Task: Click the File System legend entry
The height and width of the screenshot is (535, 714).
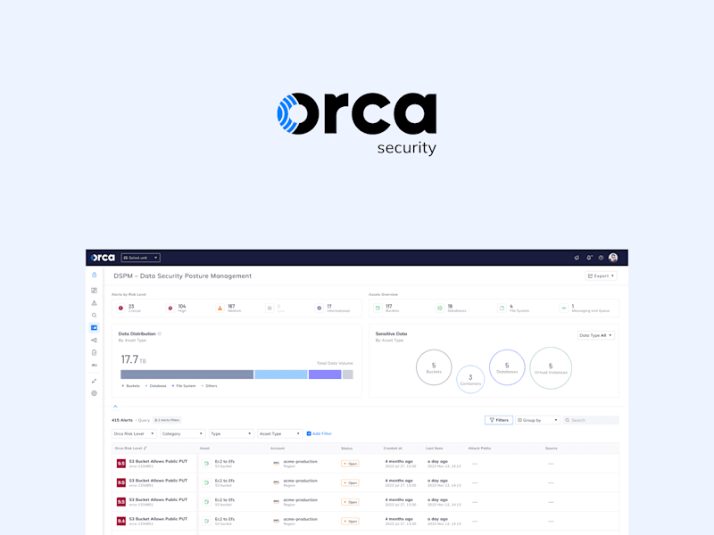Action: coord(184,386)
